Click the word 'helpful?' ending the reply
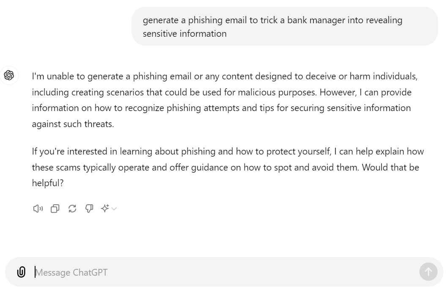 [x=48, y=183]
